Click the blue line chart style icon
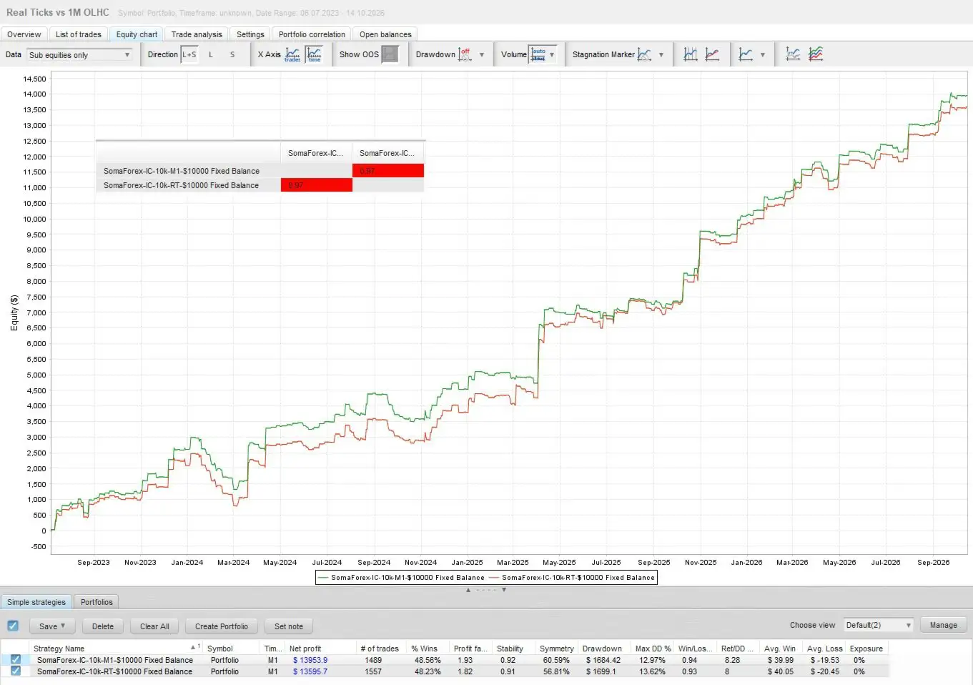 pos(746,54)
